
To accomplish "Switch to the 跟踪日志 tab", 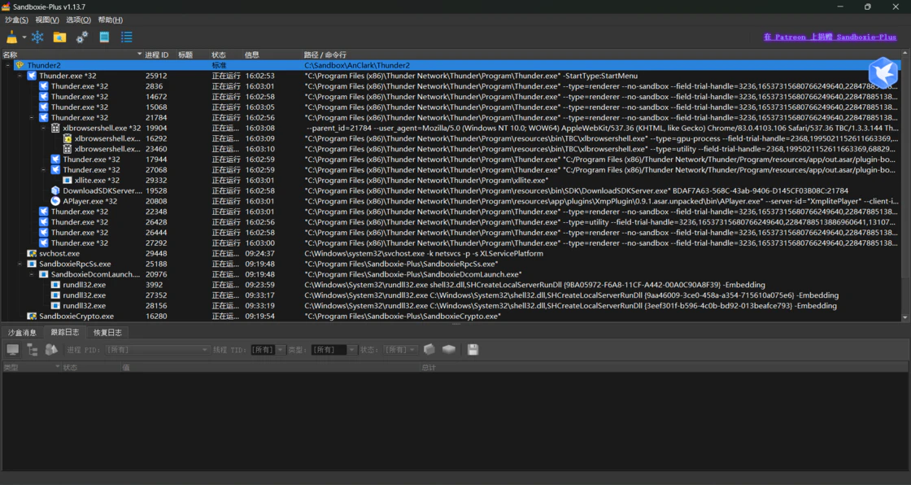I will pos(64,332).
